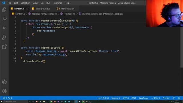183x103 pixels.
Task: Click line number 4 in gutter
Action: 15,27
